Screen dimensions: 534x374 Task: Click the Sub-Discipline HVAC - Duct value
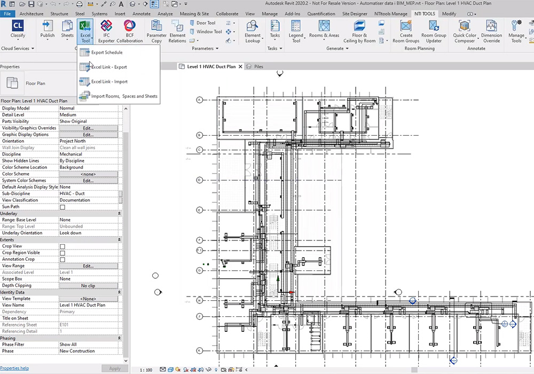(89, 193)
